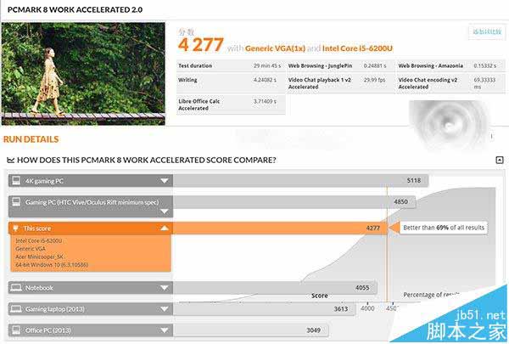Expand the Notebook comparison row
Image resolution: width=509 pixels, height=344 pixels.
165,288
